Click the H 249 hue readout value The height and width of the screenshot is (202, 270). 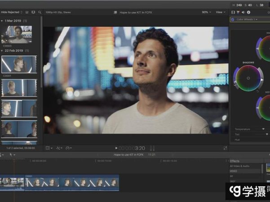(x=237, y=5)
